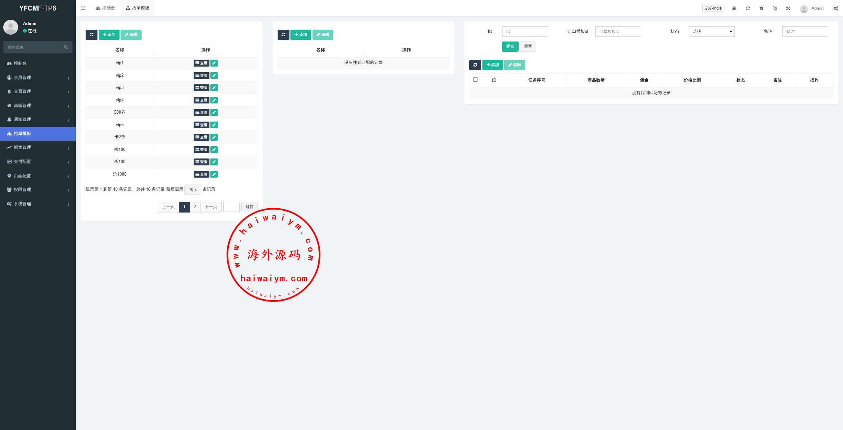This screenshot has height=430, width=843.
Task: Click the hamburger menu toggle icon
Action: coord(83,8)
